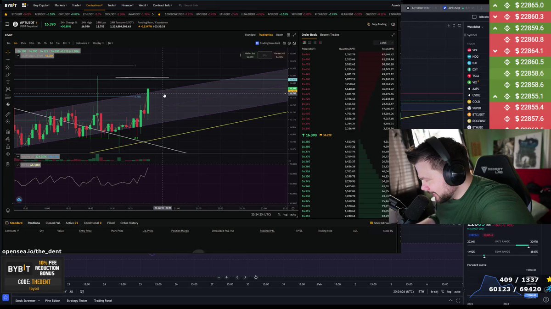Image resolution: width=551 pixels, height=309 pixels.
Task: Open the Watchlist dropdown in right panel
Action: pos(475,27)
